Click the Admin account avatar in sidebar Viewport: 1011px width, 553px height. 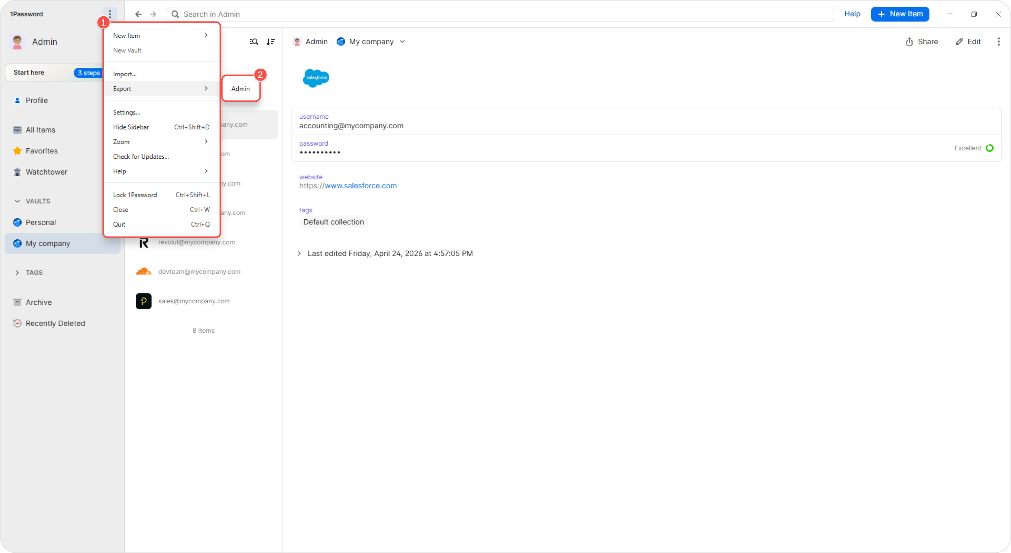point(17,42)
